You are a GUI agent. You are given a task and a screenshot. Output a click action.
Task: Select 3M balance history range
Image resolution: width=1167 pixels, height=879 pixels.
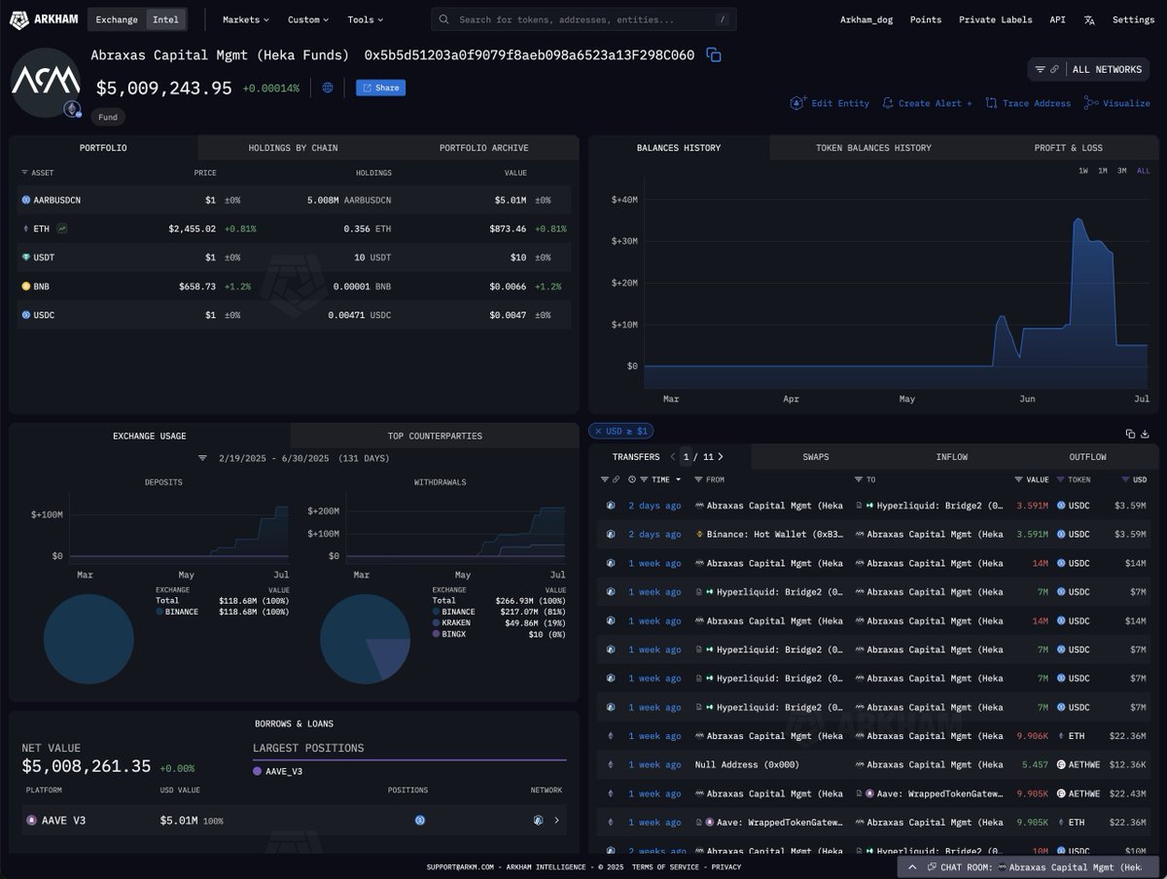click(x=1122, y=170)
